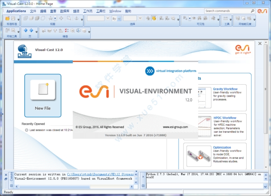Image resolution: width=271 pixels, height=196 pixels.
Task: Click the part picker P icon
Action: 185,18
